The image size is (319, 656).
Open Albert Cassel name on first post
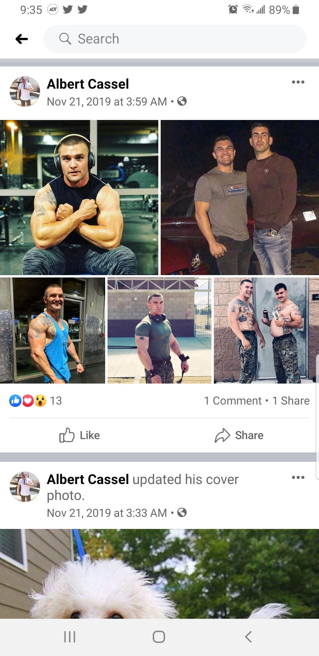click(x=88, y=84)
